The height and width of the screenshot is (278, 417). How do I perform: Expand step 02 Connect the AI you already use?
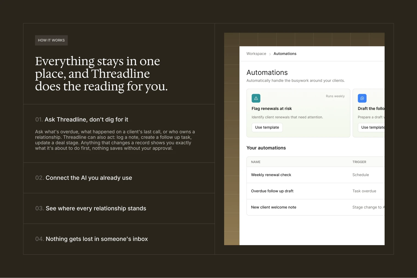(x=119, y=178)
